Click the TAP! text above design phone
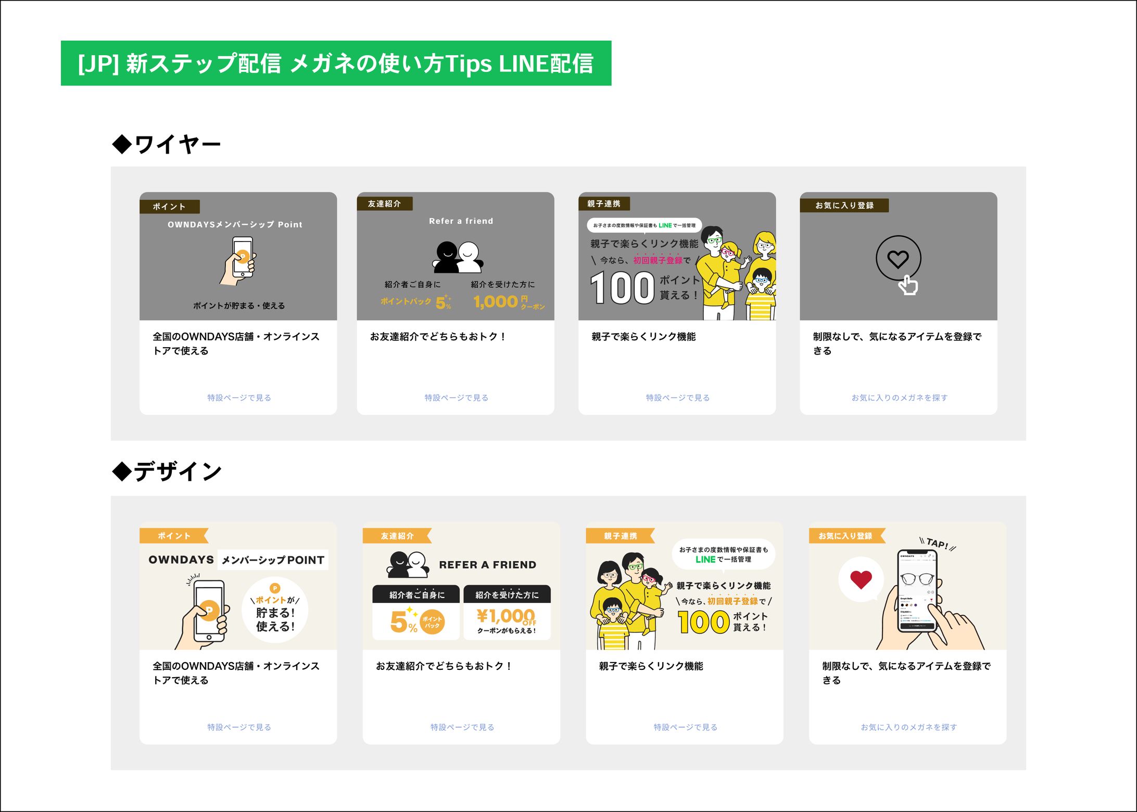The image size is (1137, 812). pyautogui.click(x=938, y=543)
